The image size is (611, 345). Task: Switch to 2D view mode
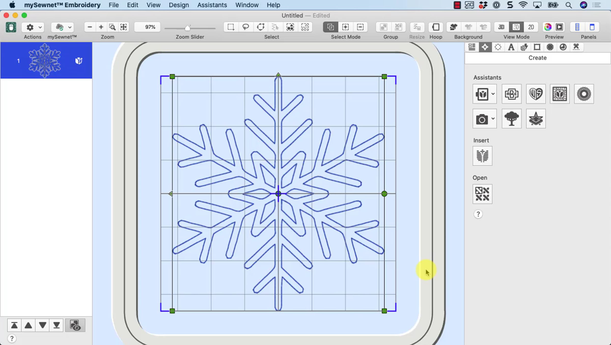click(531, 27)
